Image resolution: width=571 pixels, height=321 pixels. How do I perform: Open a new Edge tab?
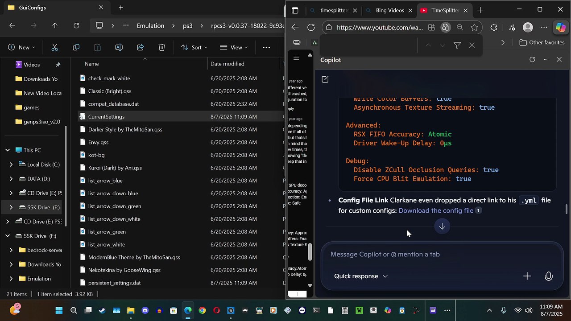[x=480, y=10]
